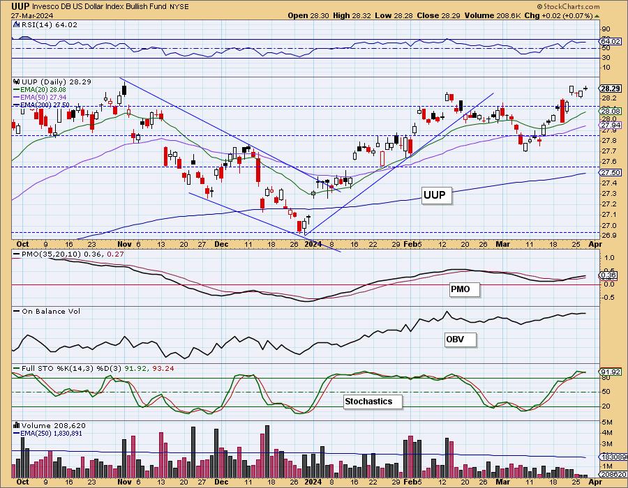Image resolution: width=628 pixels, height=488 pixels.
Task: Click the 27.50 EMA price tag on axis
Action: tap(611, 172)
